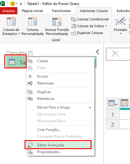This screenshot has height=164, width=130.
Task: Open the smiley feedback dropdown arrow
Action: pyautogui.click(x=17, y=4)
